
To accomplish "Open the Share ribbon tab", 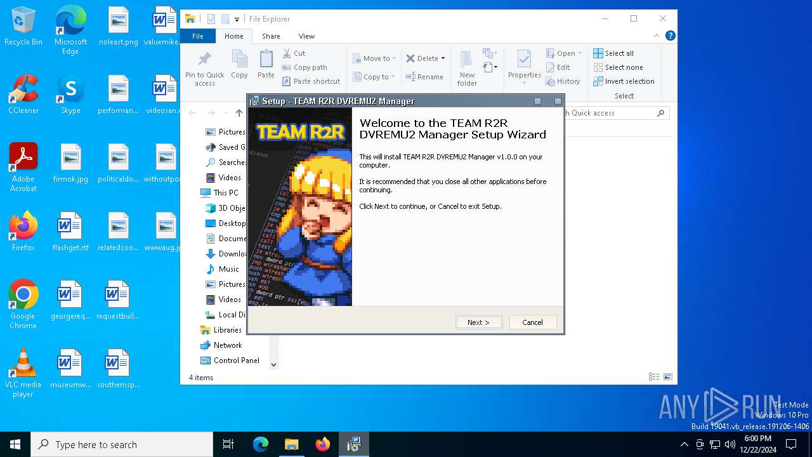I will 271,36.
